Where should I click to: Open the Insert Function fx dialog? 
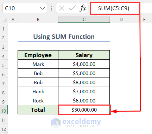pyautogui.click(x=83, y=8)
